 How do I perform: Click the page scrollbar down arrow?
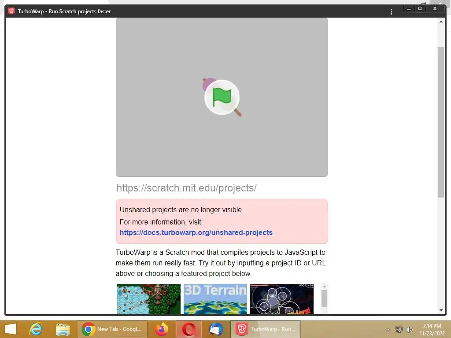coord(441,310)
